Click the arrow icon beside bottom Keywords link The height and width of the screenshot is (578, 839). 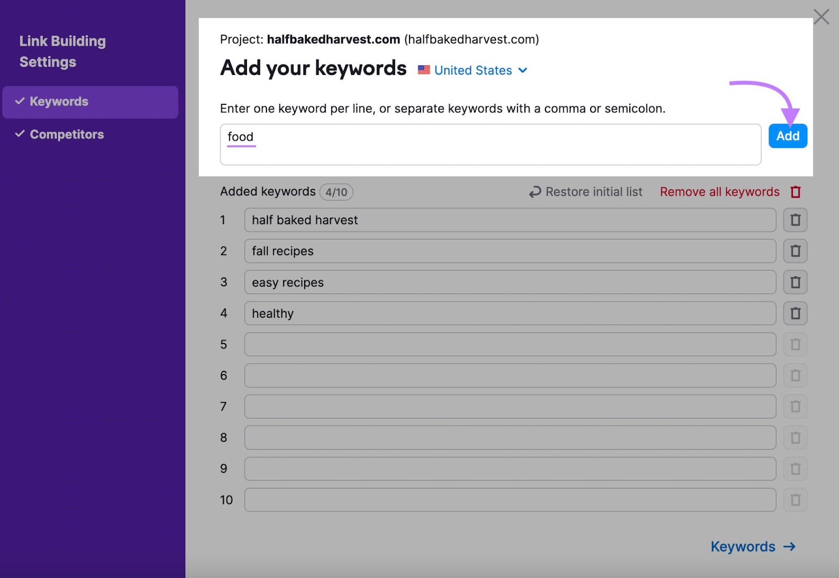click(x=788, y=547)
